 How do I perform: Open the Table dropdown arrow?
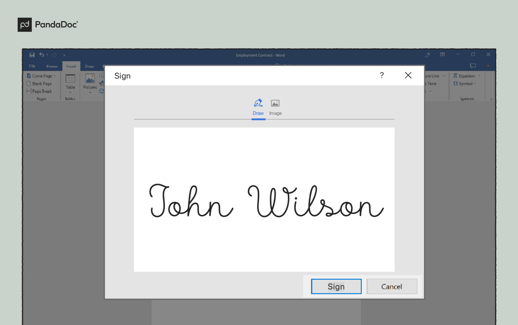point(70,92)
